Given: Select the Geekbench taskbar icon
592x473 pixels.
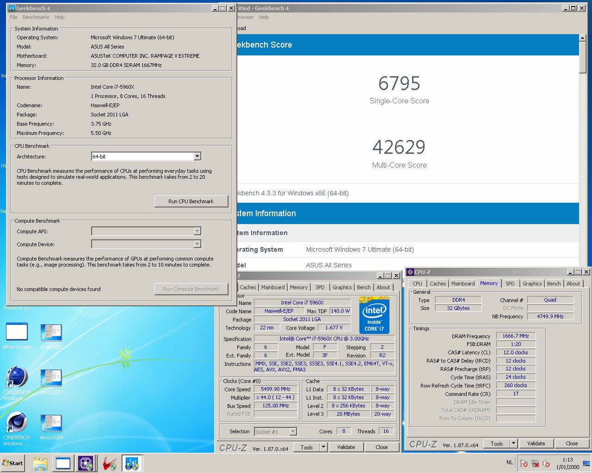Looking at the screenshot, I should pos(132,463).
